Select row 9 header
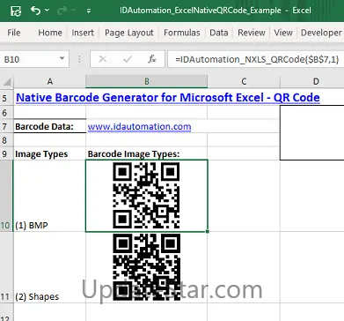This screenshot has width=344, height=321. pyautogui.click(x=6, y=153)
